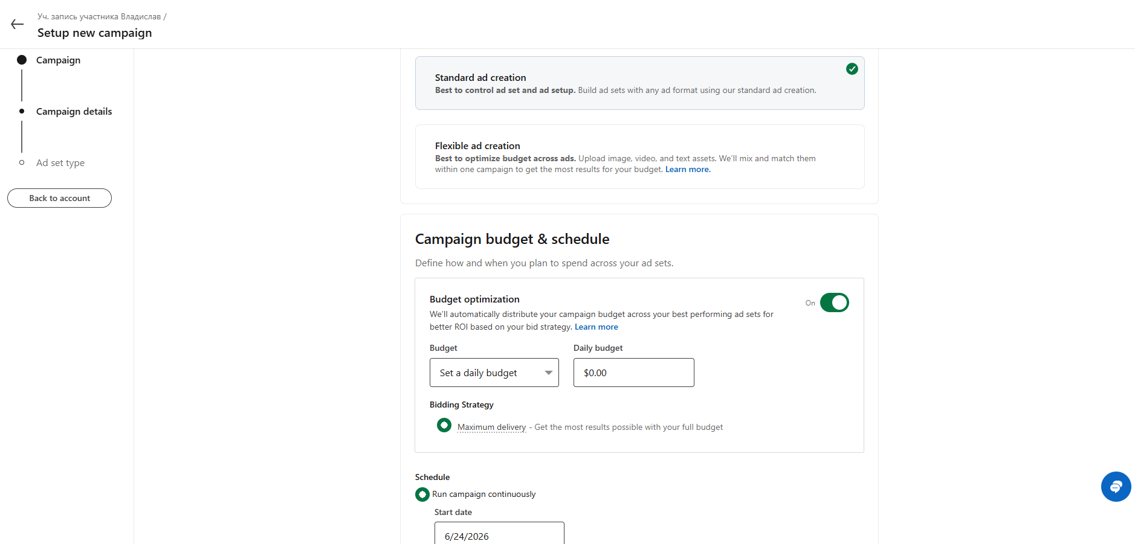The width and height of the screenshot is (1135, 544).
Task: Open Learn more link for flexible ad creation
Action: 688,170
